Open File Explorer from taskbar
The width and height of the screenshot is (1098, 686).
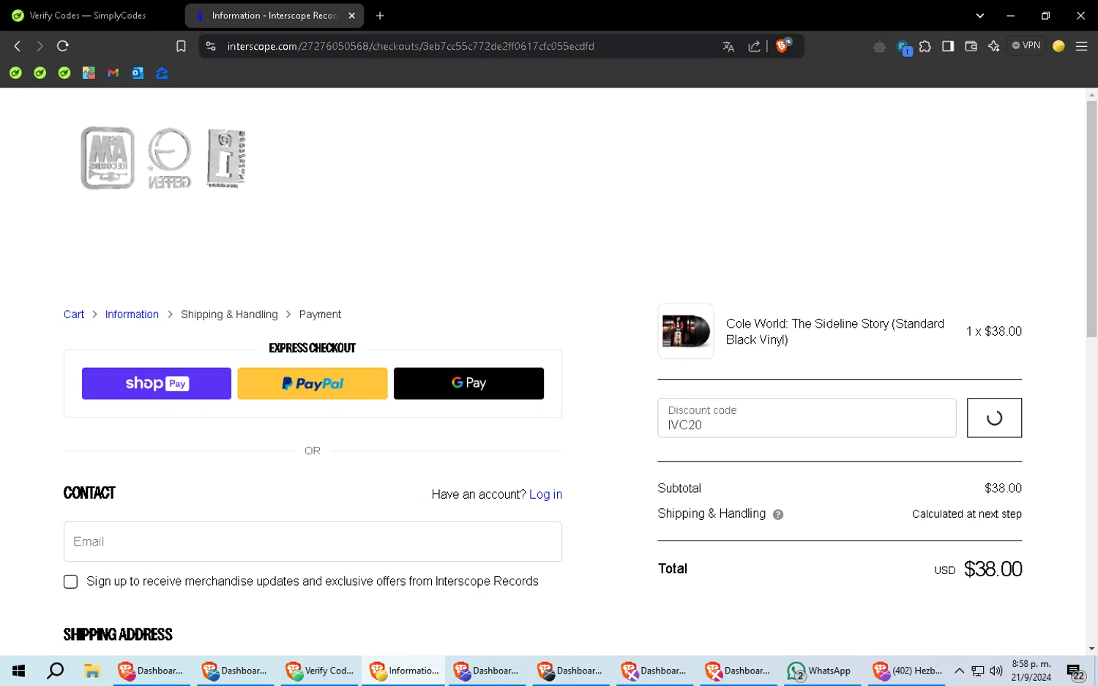[91, 671]
